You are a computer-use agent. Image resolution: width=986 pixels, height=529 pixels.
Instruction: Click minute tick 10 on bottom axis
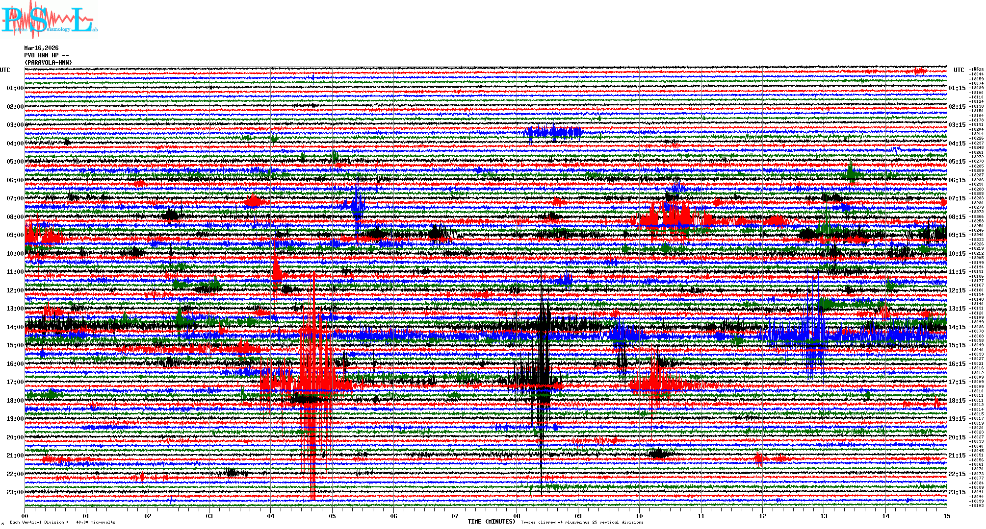(639, 516)
